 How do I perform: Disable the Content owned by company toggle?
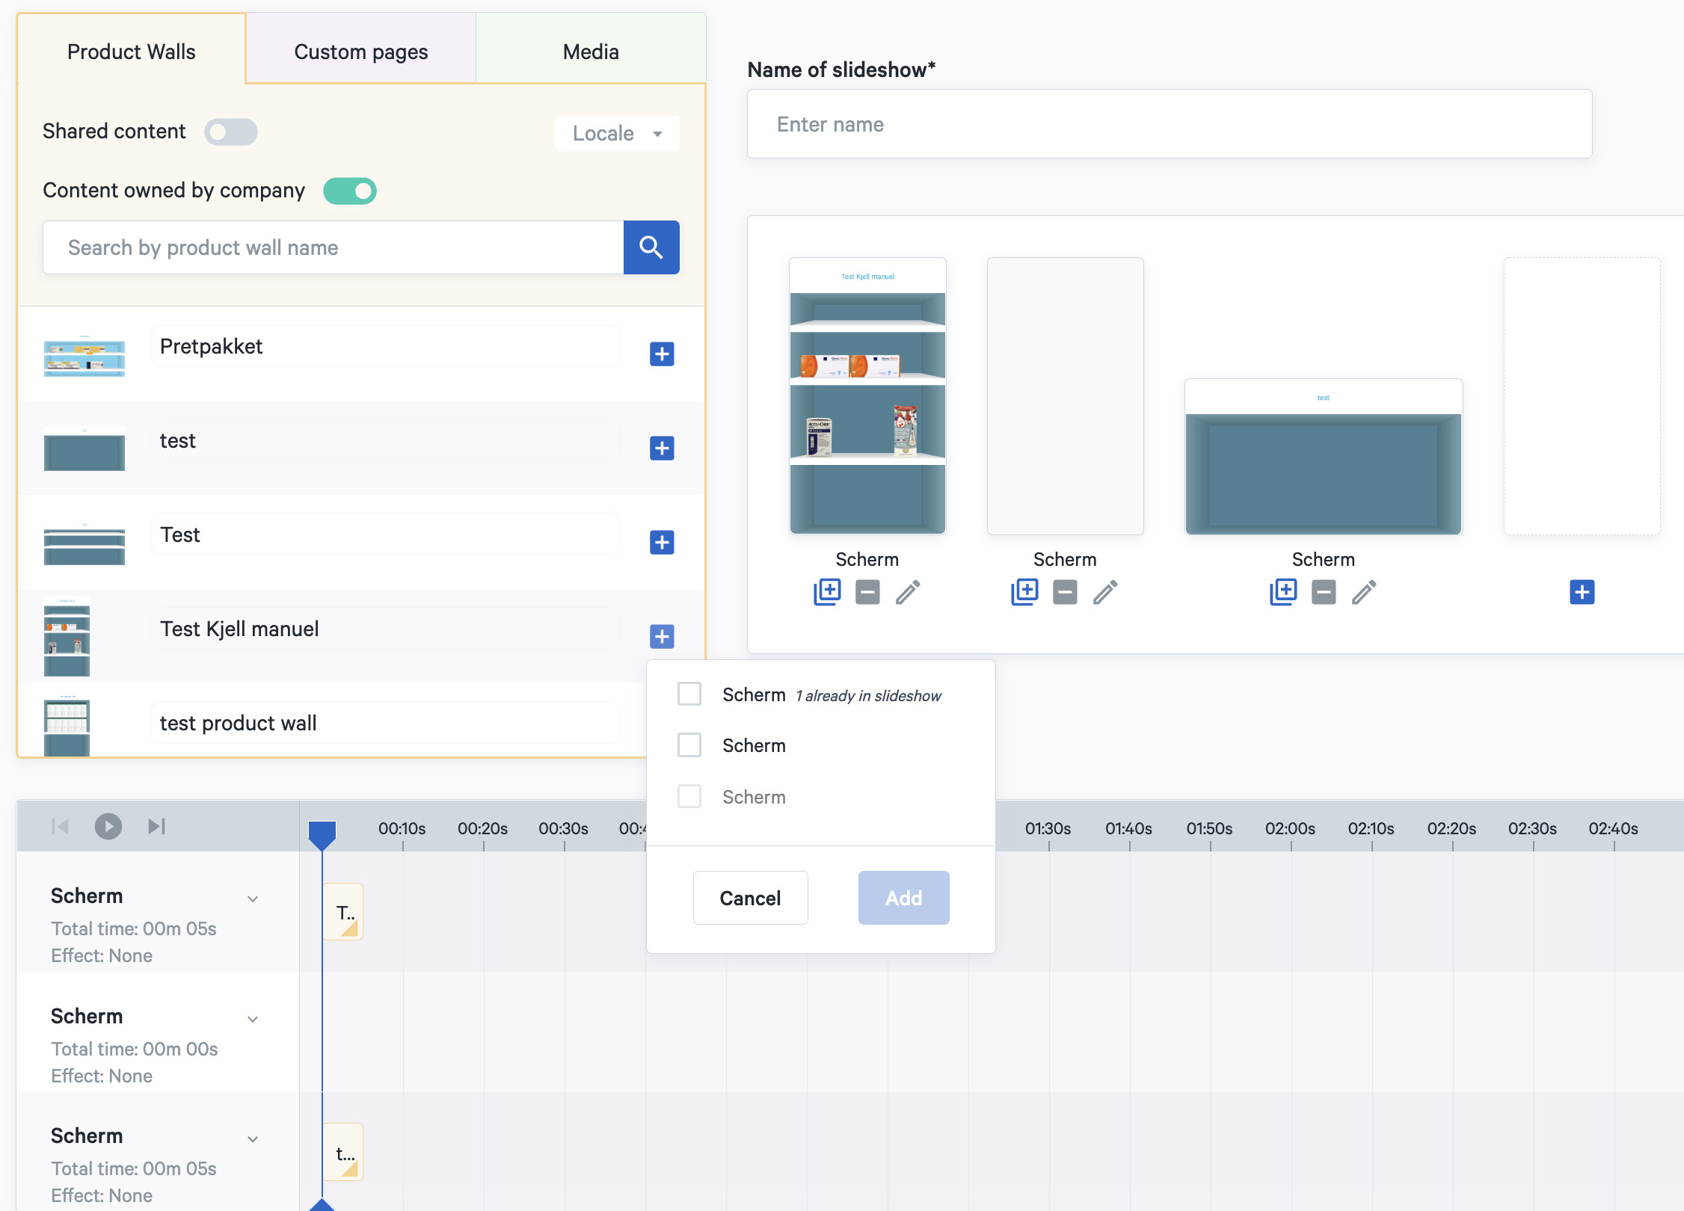tap(351, 189)
